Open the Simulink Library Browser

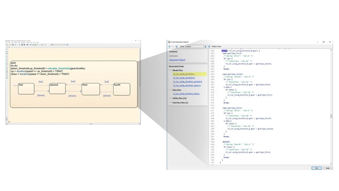(22, 44)
